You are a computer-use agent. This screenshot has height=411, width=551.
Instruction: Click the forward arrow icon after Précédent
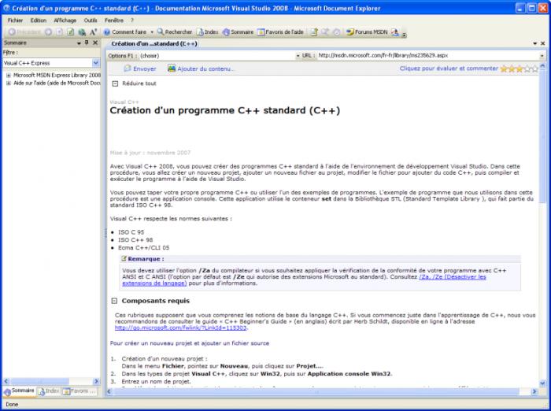click(48, 32)
